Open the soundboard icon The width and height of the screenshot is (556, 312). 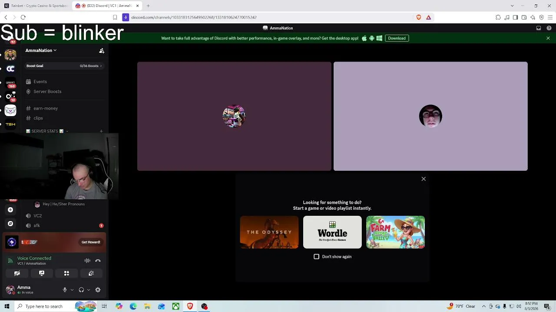[91, 273]
